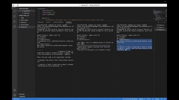Open the Search view in activity bar

15,11
